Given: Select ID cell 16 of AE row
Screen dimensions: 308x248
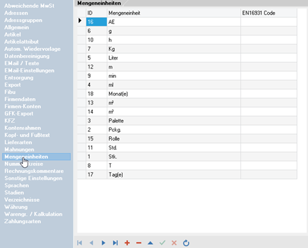Looking at the screenshot, I should (x=96, y=22).
